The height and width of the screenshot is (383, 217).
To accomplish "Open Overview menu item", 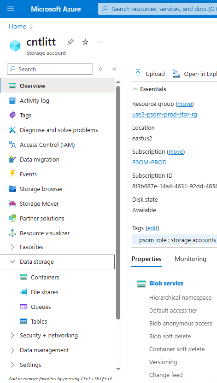I will (58, 86).
